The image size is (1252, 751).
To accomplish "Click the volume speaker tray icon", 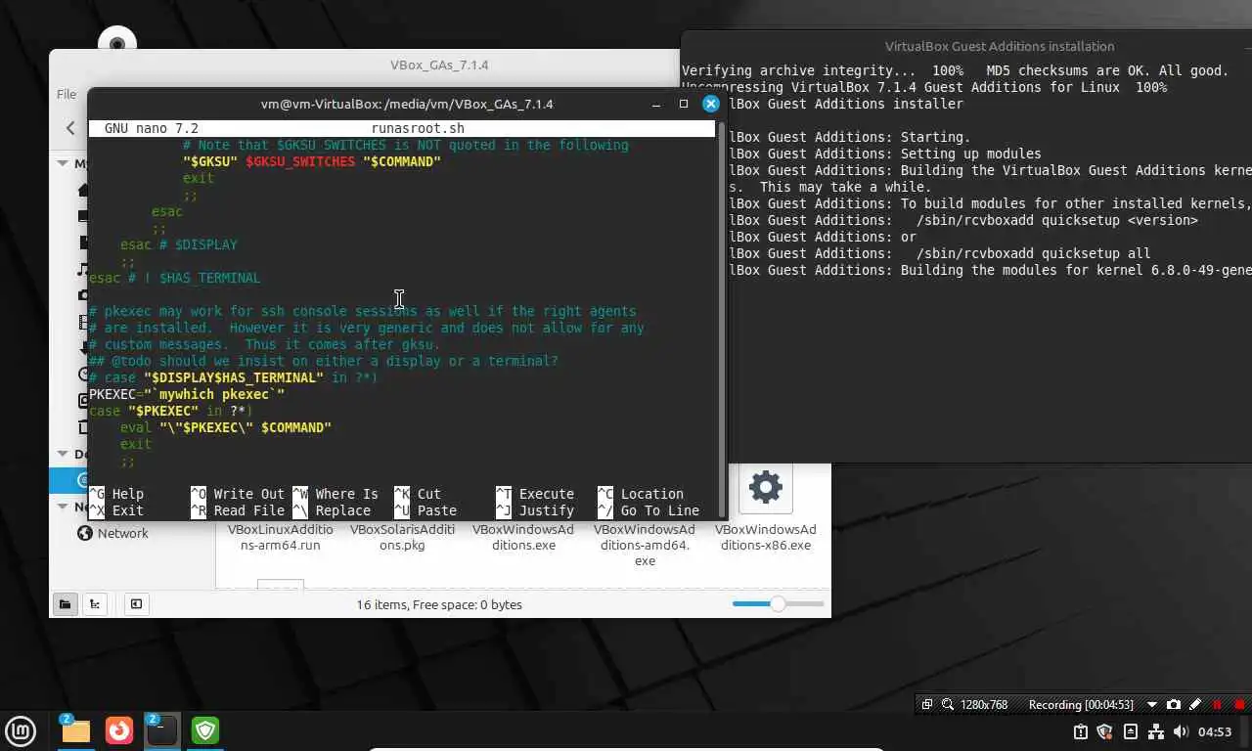I will tap(1181, 731).
